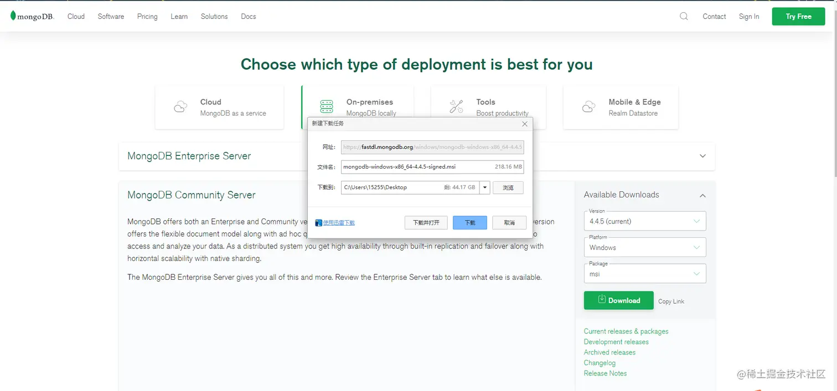Select the Cloud deployment icon
The height and width of the screenshot is (391, 837).
tap(180, 107)
